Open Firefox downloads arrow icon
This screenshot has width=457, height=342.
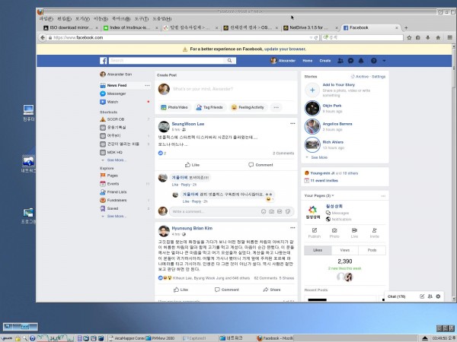428,37
